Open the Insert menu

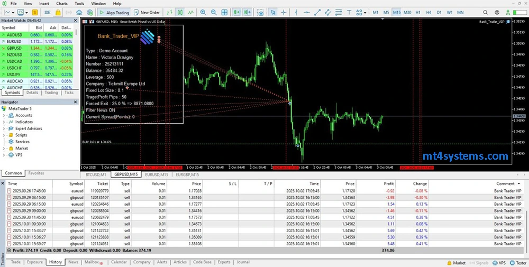pyautogui.click(x=44, y=3)
